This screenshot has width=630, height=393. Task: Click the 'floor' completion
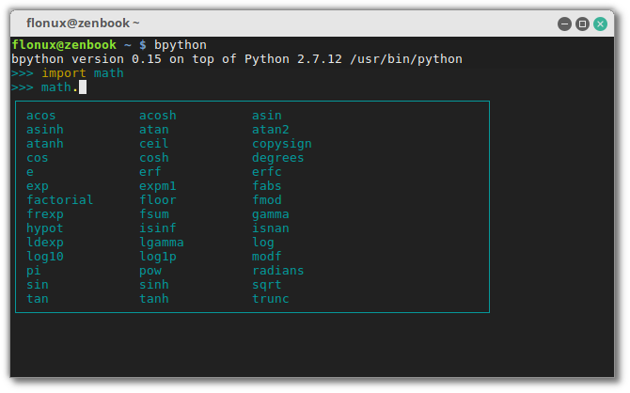[x=158, y=199]
